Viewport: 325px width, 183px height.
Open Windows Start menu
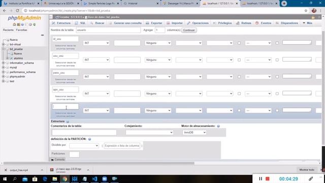pyautogui.click(x=5, y=179)
